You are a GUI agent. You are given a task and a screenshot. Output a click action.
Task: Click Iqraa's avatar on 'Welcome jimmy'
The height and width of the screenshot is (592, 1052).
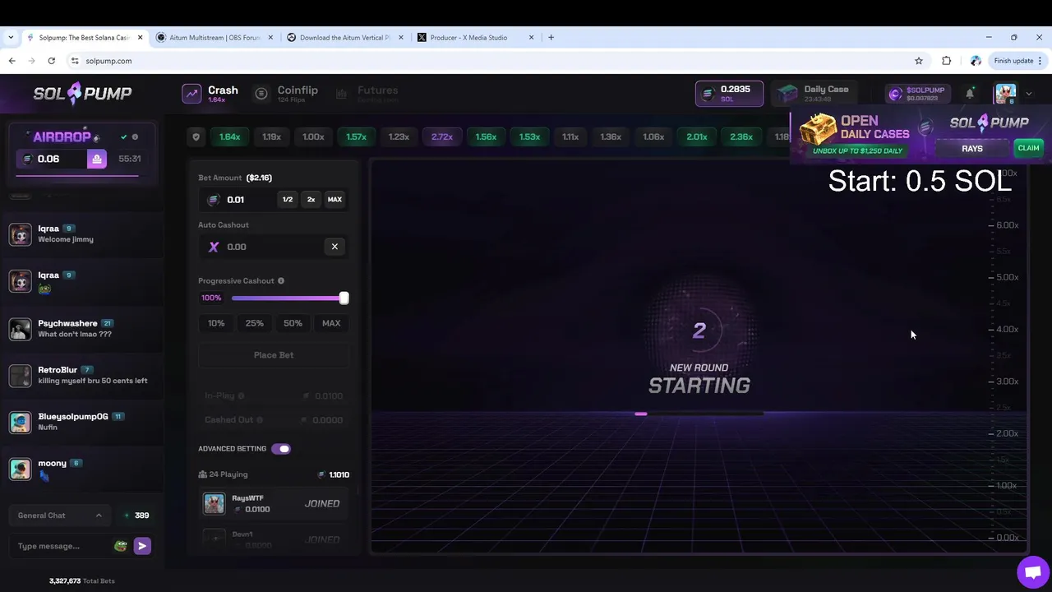pos(21,234)
